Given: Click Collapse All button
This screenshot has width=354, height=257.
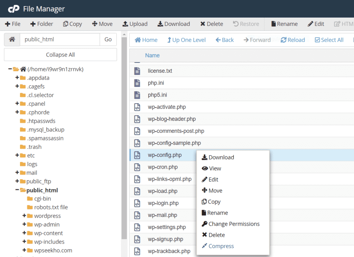Looking at the screenshot, I should coord(60,55).
